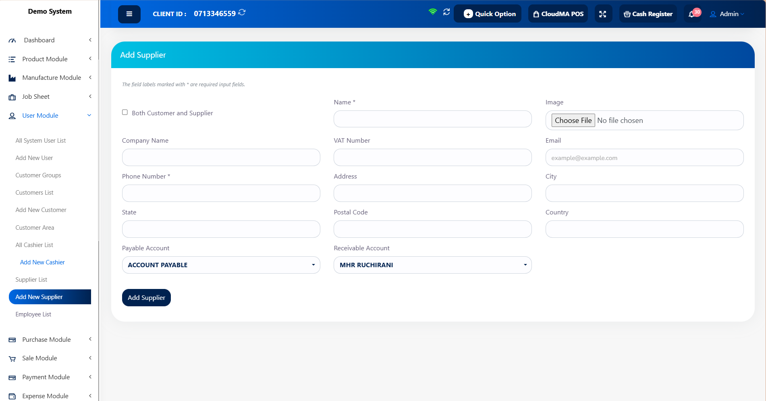The height and width of the screenshot is (401, 766).
Task: Open the Cash Register
Action: pos(648,14)
